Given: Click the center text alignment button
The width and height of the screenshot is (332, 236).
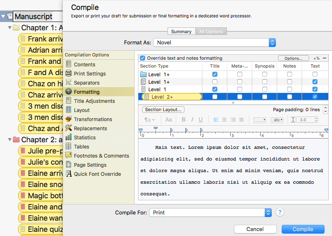Looking at the screenshot, I should pyautogui.click(x=224, y=120).
